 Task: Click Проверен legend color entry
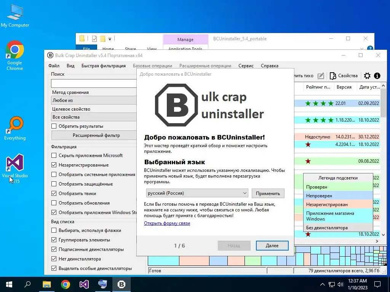[x=338, y=187]
